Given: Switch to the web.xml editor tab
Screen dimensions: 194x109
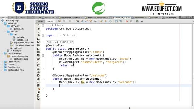Looking at the screenshot, I should (155, 18).
